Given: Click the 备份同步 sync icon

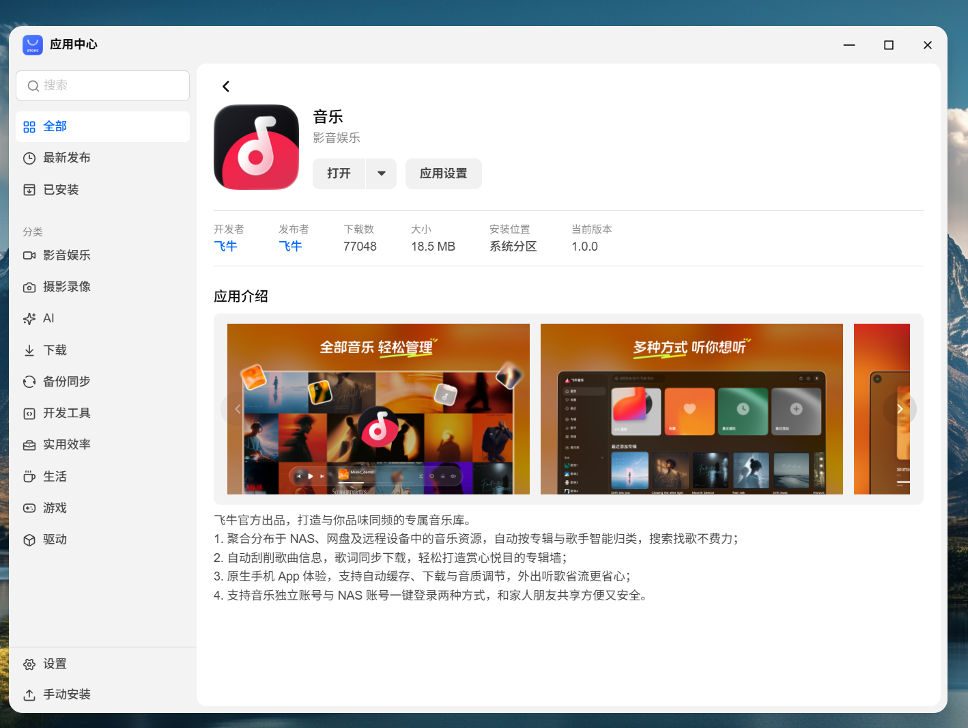Looking at the screenshot, I should (x=29, y=382).
